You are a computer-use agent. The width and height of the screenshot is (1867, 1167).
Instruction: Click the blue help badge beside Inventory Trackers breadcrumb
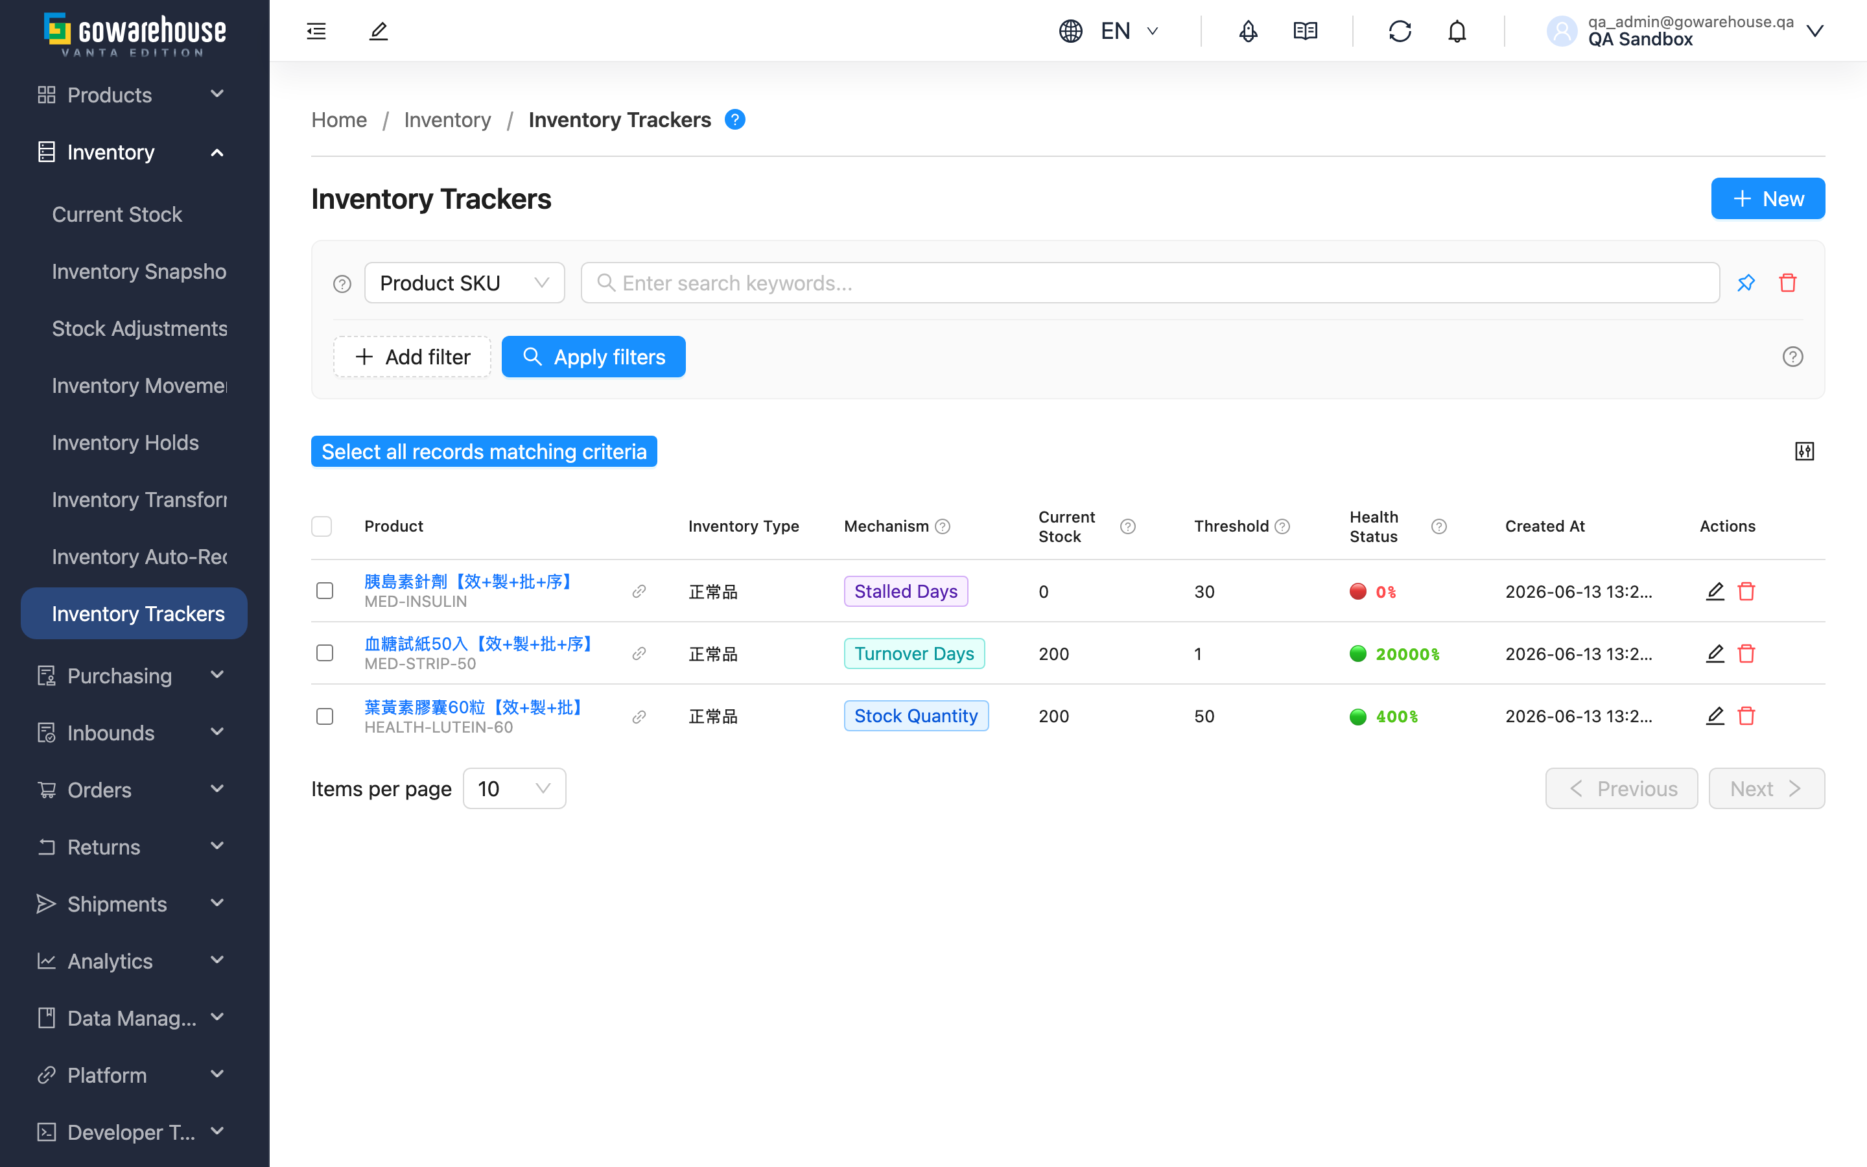click(735, 120)
